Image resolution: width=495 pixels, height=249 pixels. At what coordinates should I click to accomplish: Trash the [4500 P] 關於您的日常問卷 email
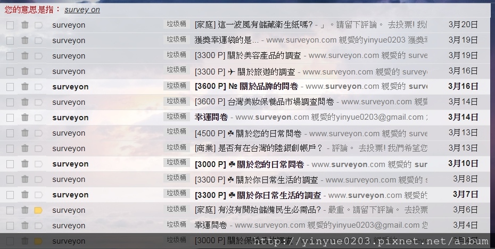25,133
